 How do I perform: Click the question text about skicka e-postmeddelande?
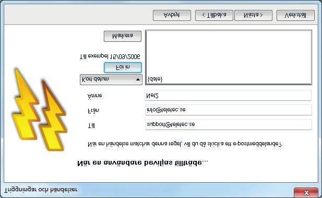click(x=184, y=144)
